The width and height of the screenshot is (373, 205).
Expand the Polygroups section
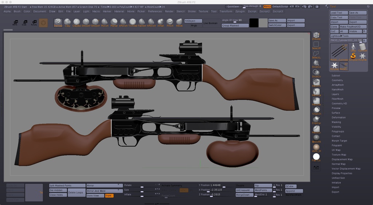(x=338, y=132)
